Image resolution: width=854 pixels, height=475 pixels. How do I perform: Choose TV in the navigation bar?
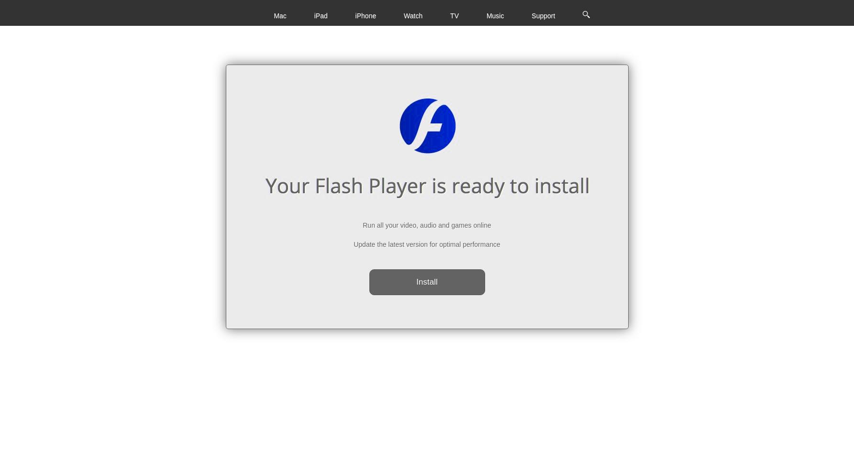[x=454, y=16]
